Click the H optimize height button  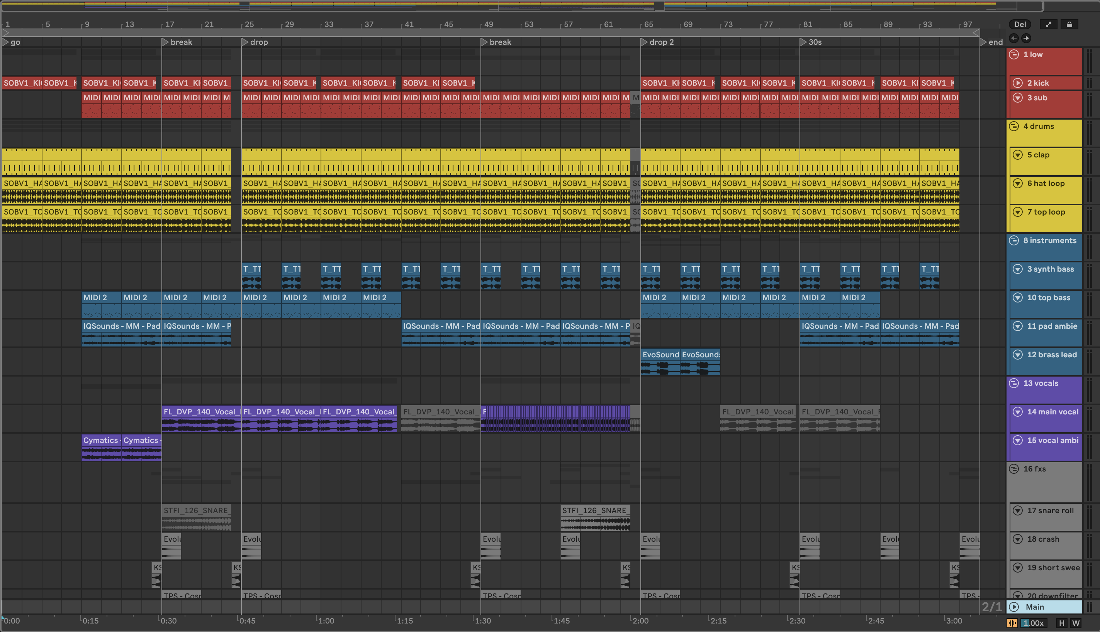pyautogui.click(x=1061, y=623)
